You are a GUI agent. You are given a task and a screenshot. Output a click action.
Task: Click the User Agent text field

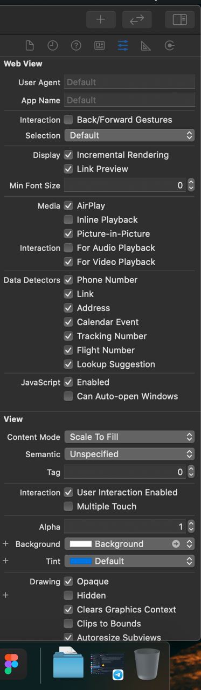click(129, 82)
